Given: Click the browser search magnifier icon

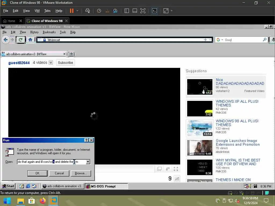Looking at the screenshot, I should point(265,40).
